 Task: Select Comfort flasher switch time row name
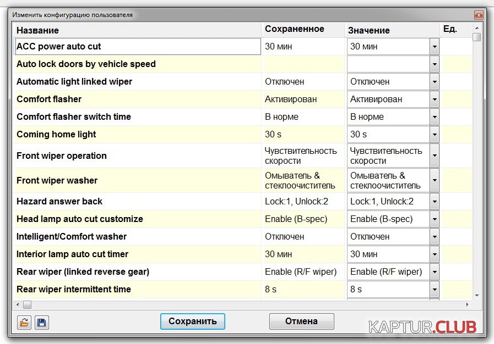pos(74,117)
